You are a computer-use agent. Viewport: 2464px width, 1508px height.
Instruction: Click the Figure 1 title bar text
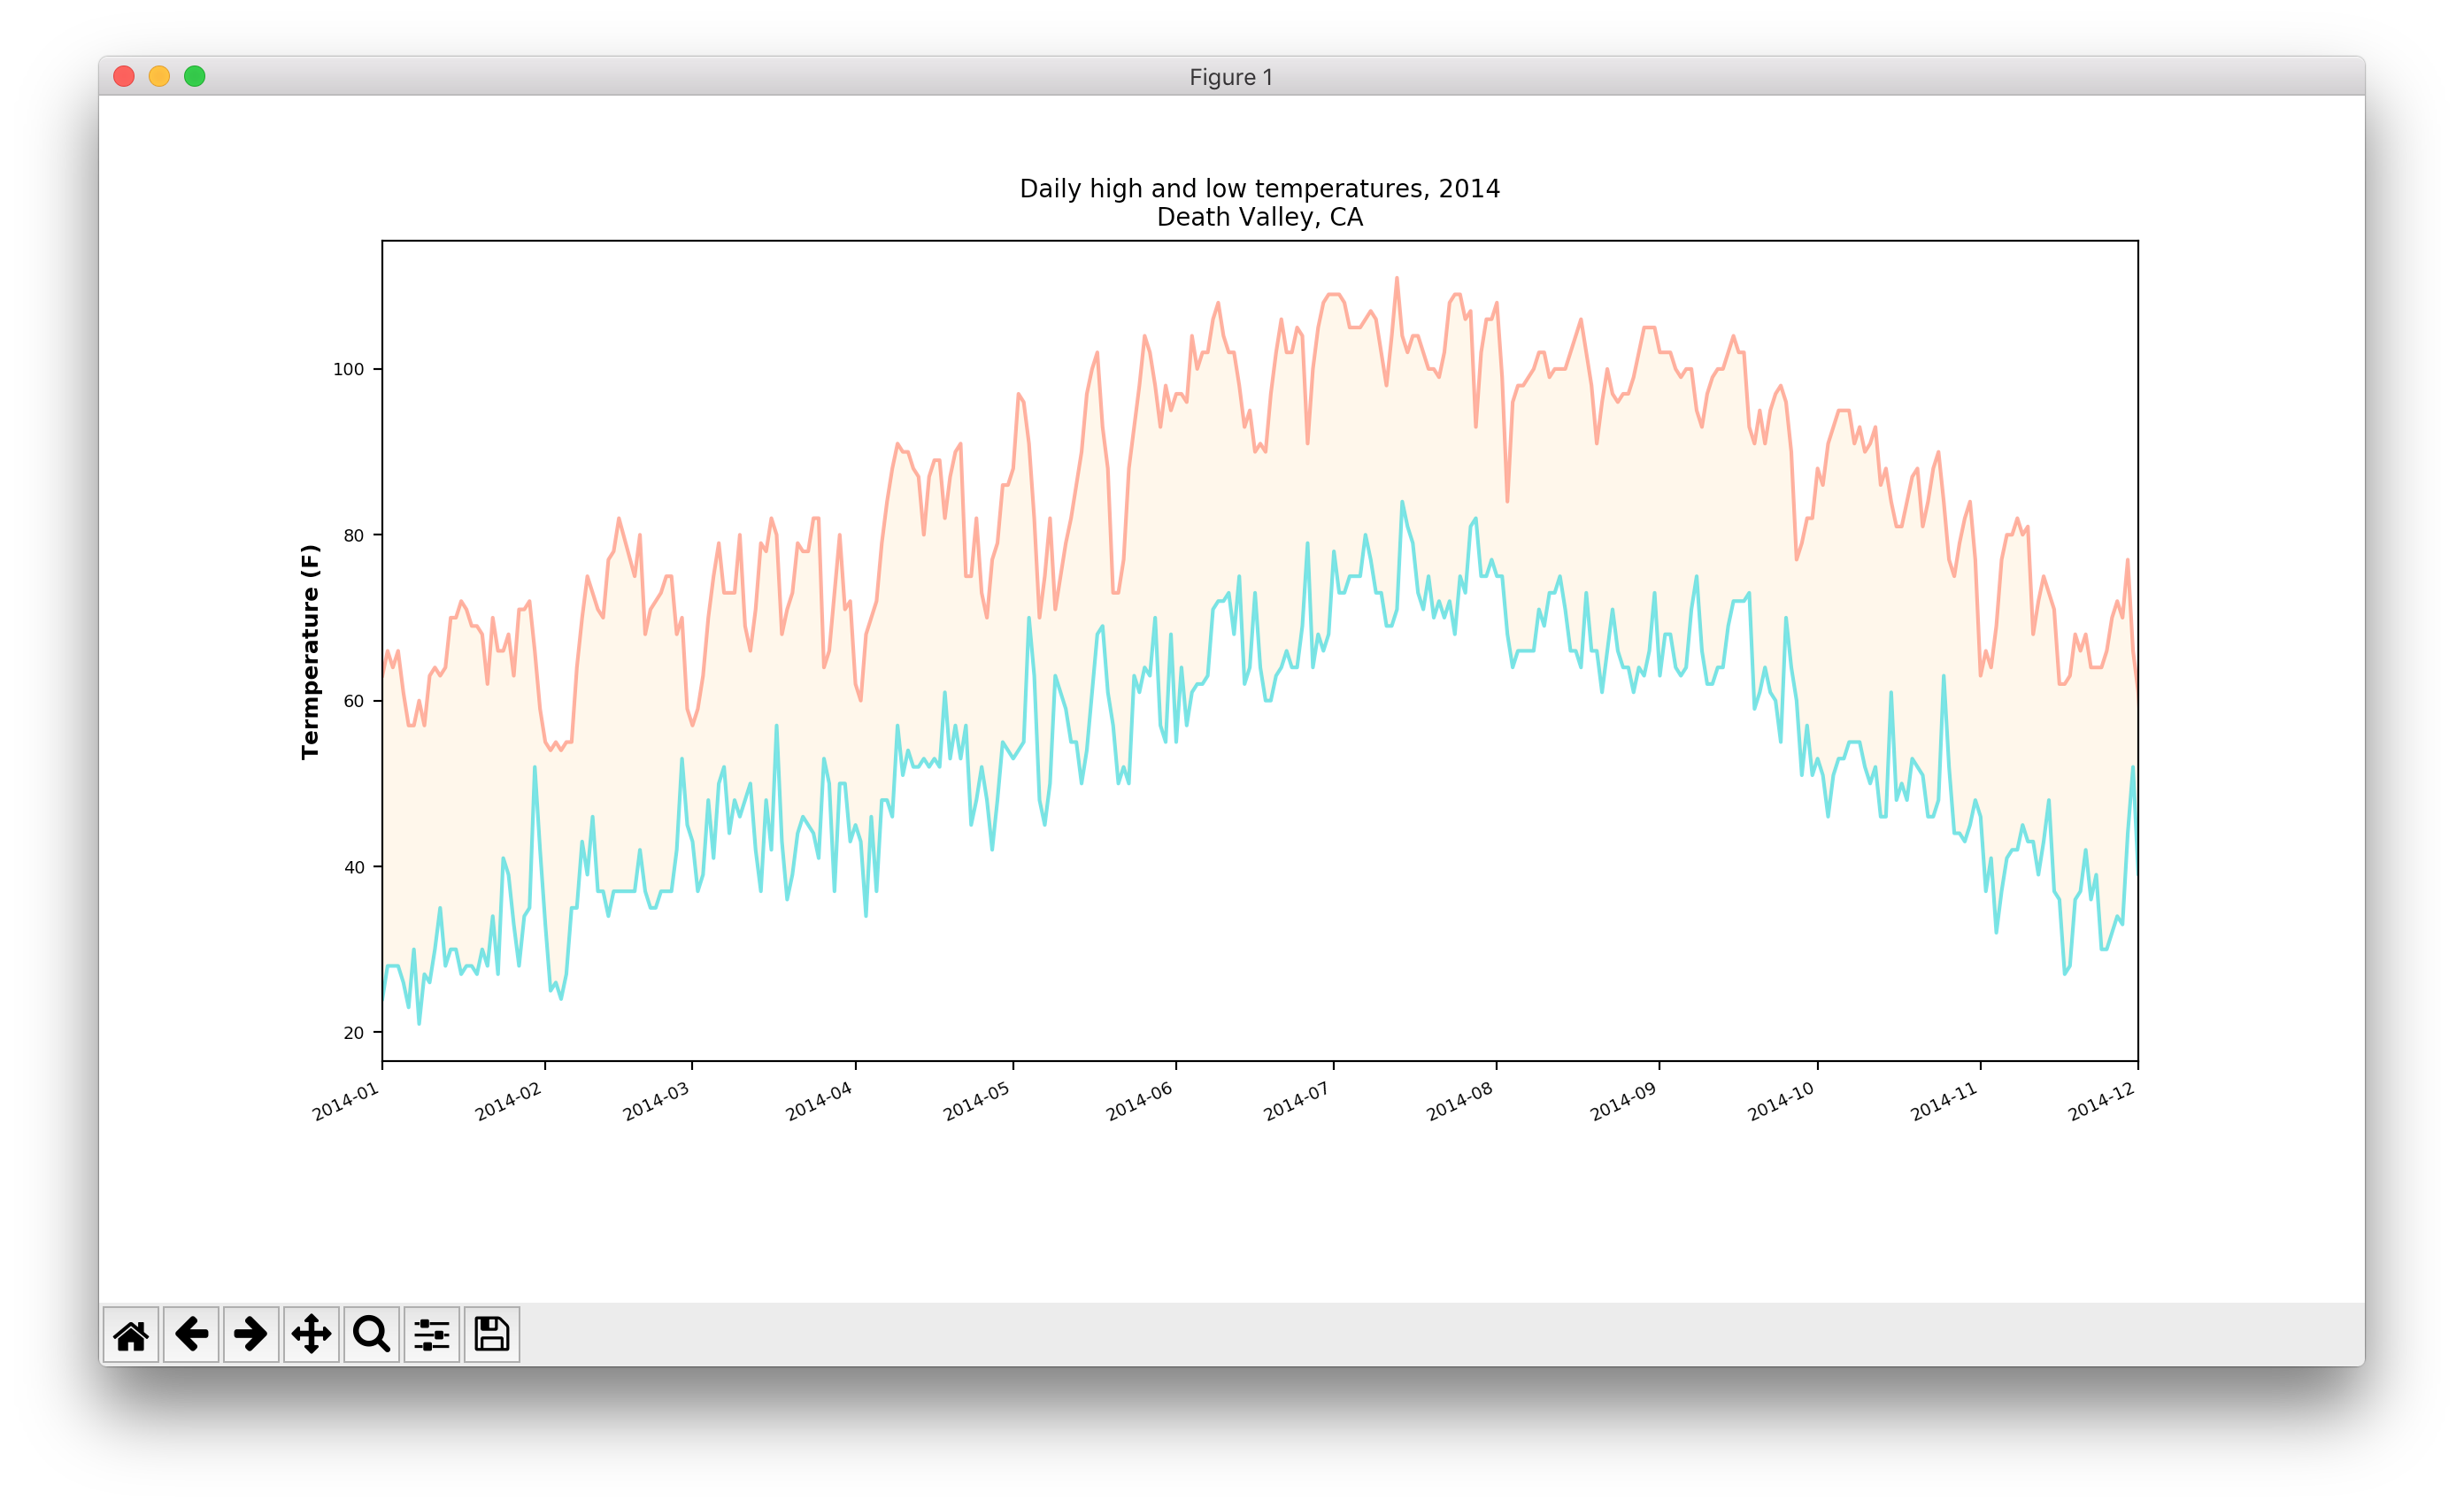[x=1231, y=77]
